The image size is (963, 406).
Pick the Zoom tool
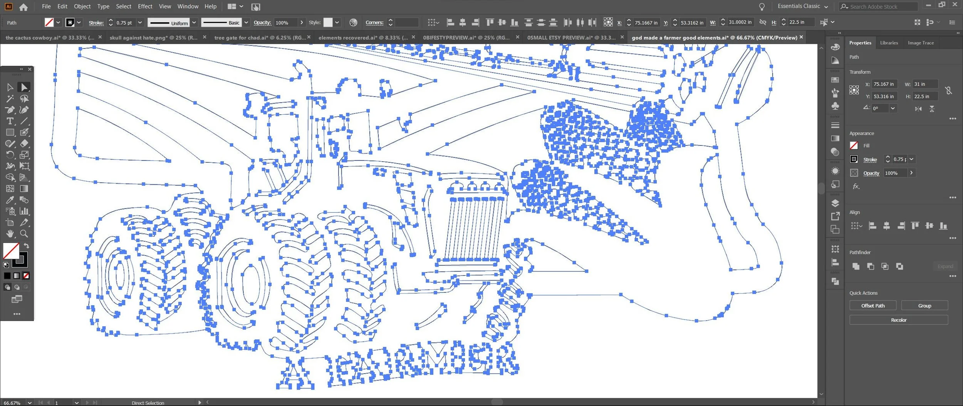point(24,234)
